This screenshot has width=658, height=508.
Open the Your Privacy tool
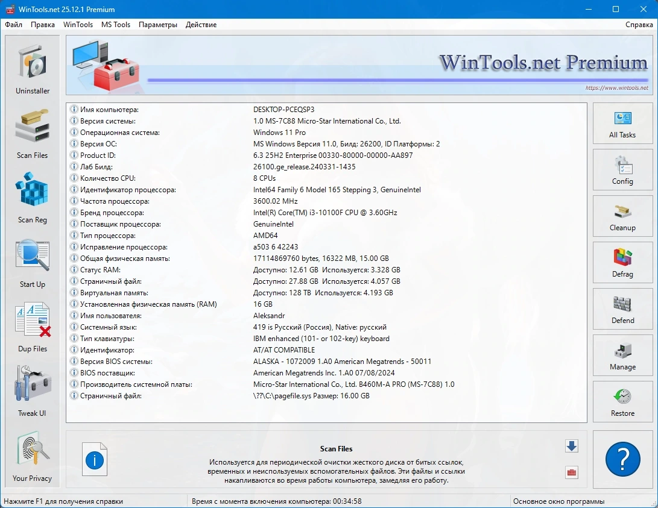(33, 457)
